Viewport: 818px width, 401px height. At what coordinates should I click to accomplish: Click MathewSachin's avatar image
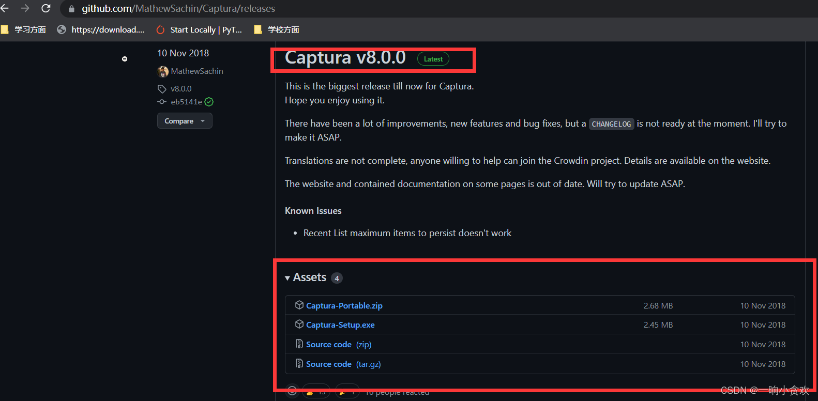click(163, 71)
